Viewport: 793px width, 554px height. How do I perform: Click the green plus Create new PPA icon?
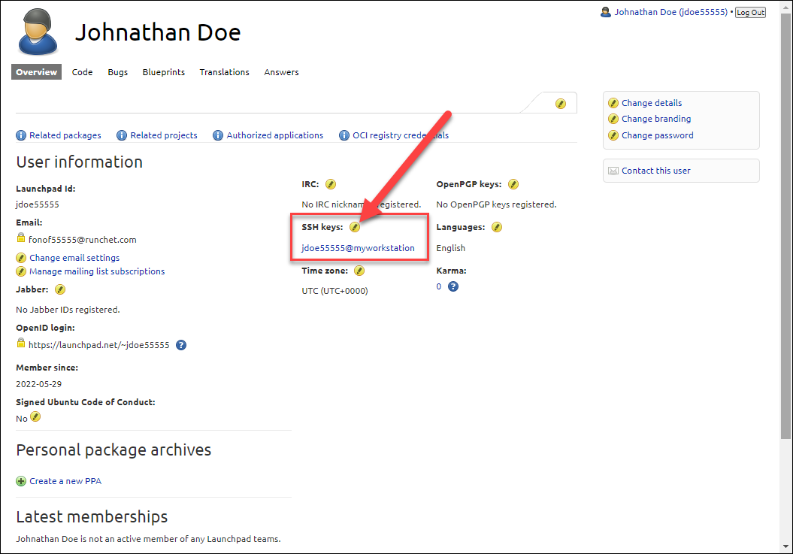coord(21,481)
